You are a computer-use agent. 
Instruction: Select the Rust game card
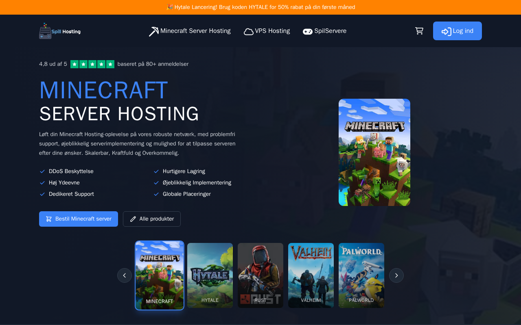260,275
